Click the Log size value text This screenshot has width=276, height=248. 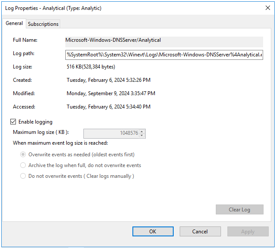point(91,67)
